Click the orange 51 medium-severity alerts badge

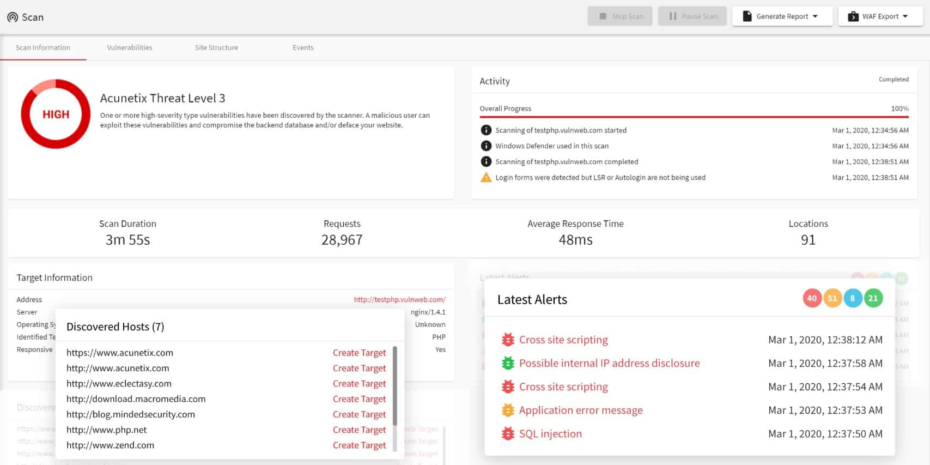coord(832,298)
